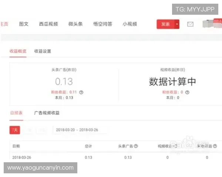Click the 本月: 0.13 text

[x=64, y=98]
